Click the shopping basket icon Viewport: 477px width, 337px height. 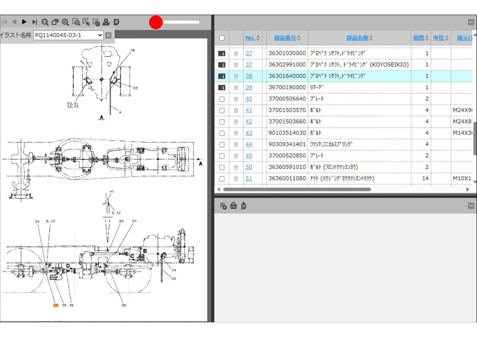pyautogui.click(x=233, y=206)
